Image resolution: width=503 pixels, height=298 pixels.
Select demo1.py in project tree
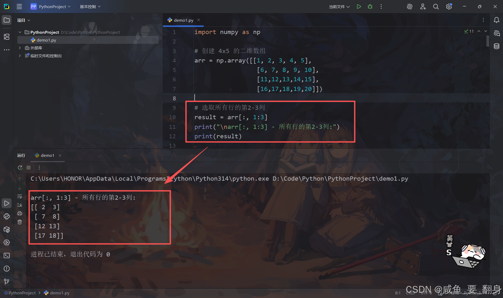pos(46,40)
